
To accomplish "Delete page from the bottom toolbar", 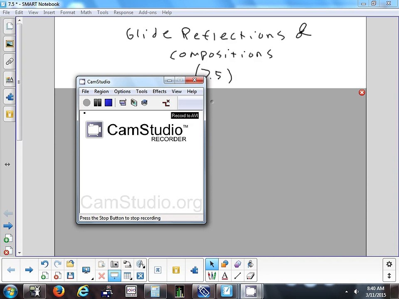I will point(58,276).
